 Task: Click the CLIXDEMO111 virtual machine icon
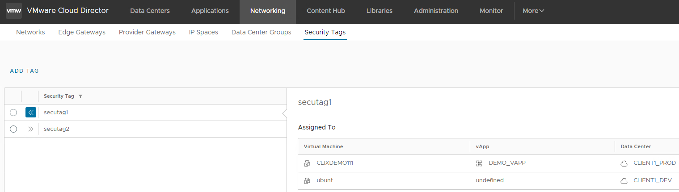[x=307, y=163]
